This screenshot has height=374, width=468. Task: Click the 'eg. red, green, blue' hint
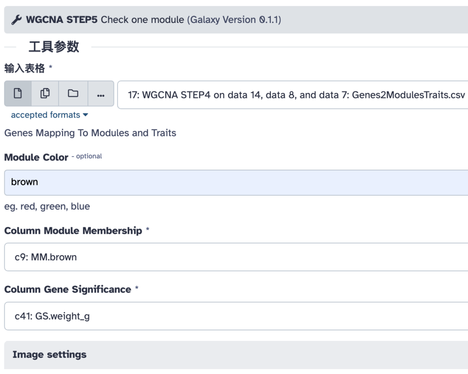click(47, 207)
